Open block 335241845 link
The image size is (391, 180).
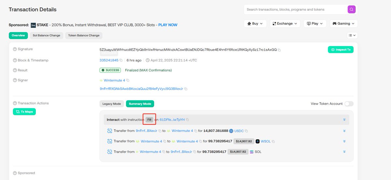(x=109, y=60)
